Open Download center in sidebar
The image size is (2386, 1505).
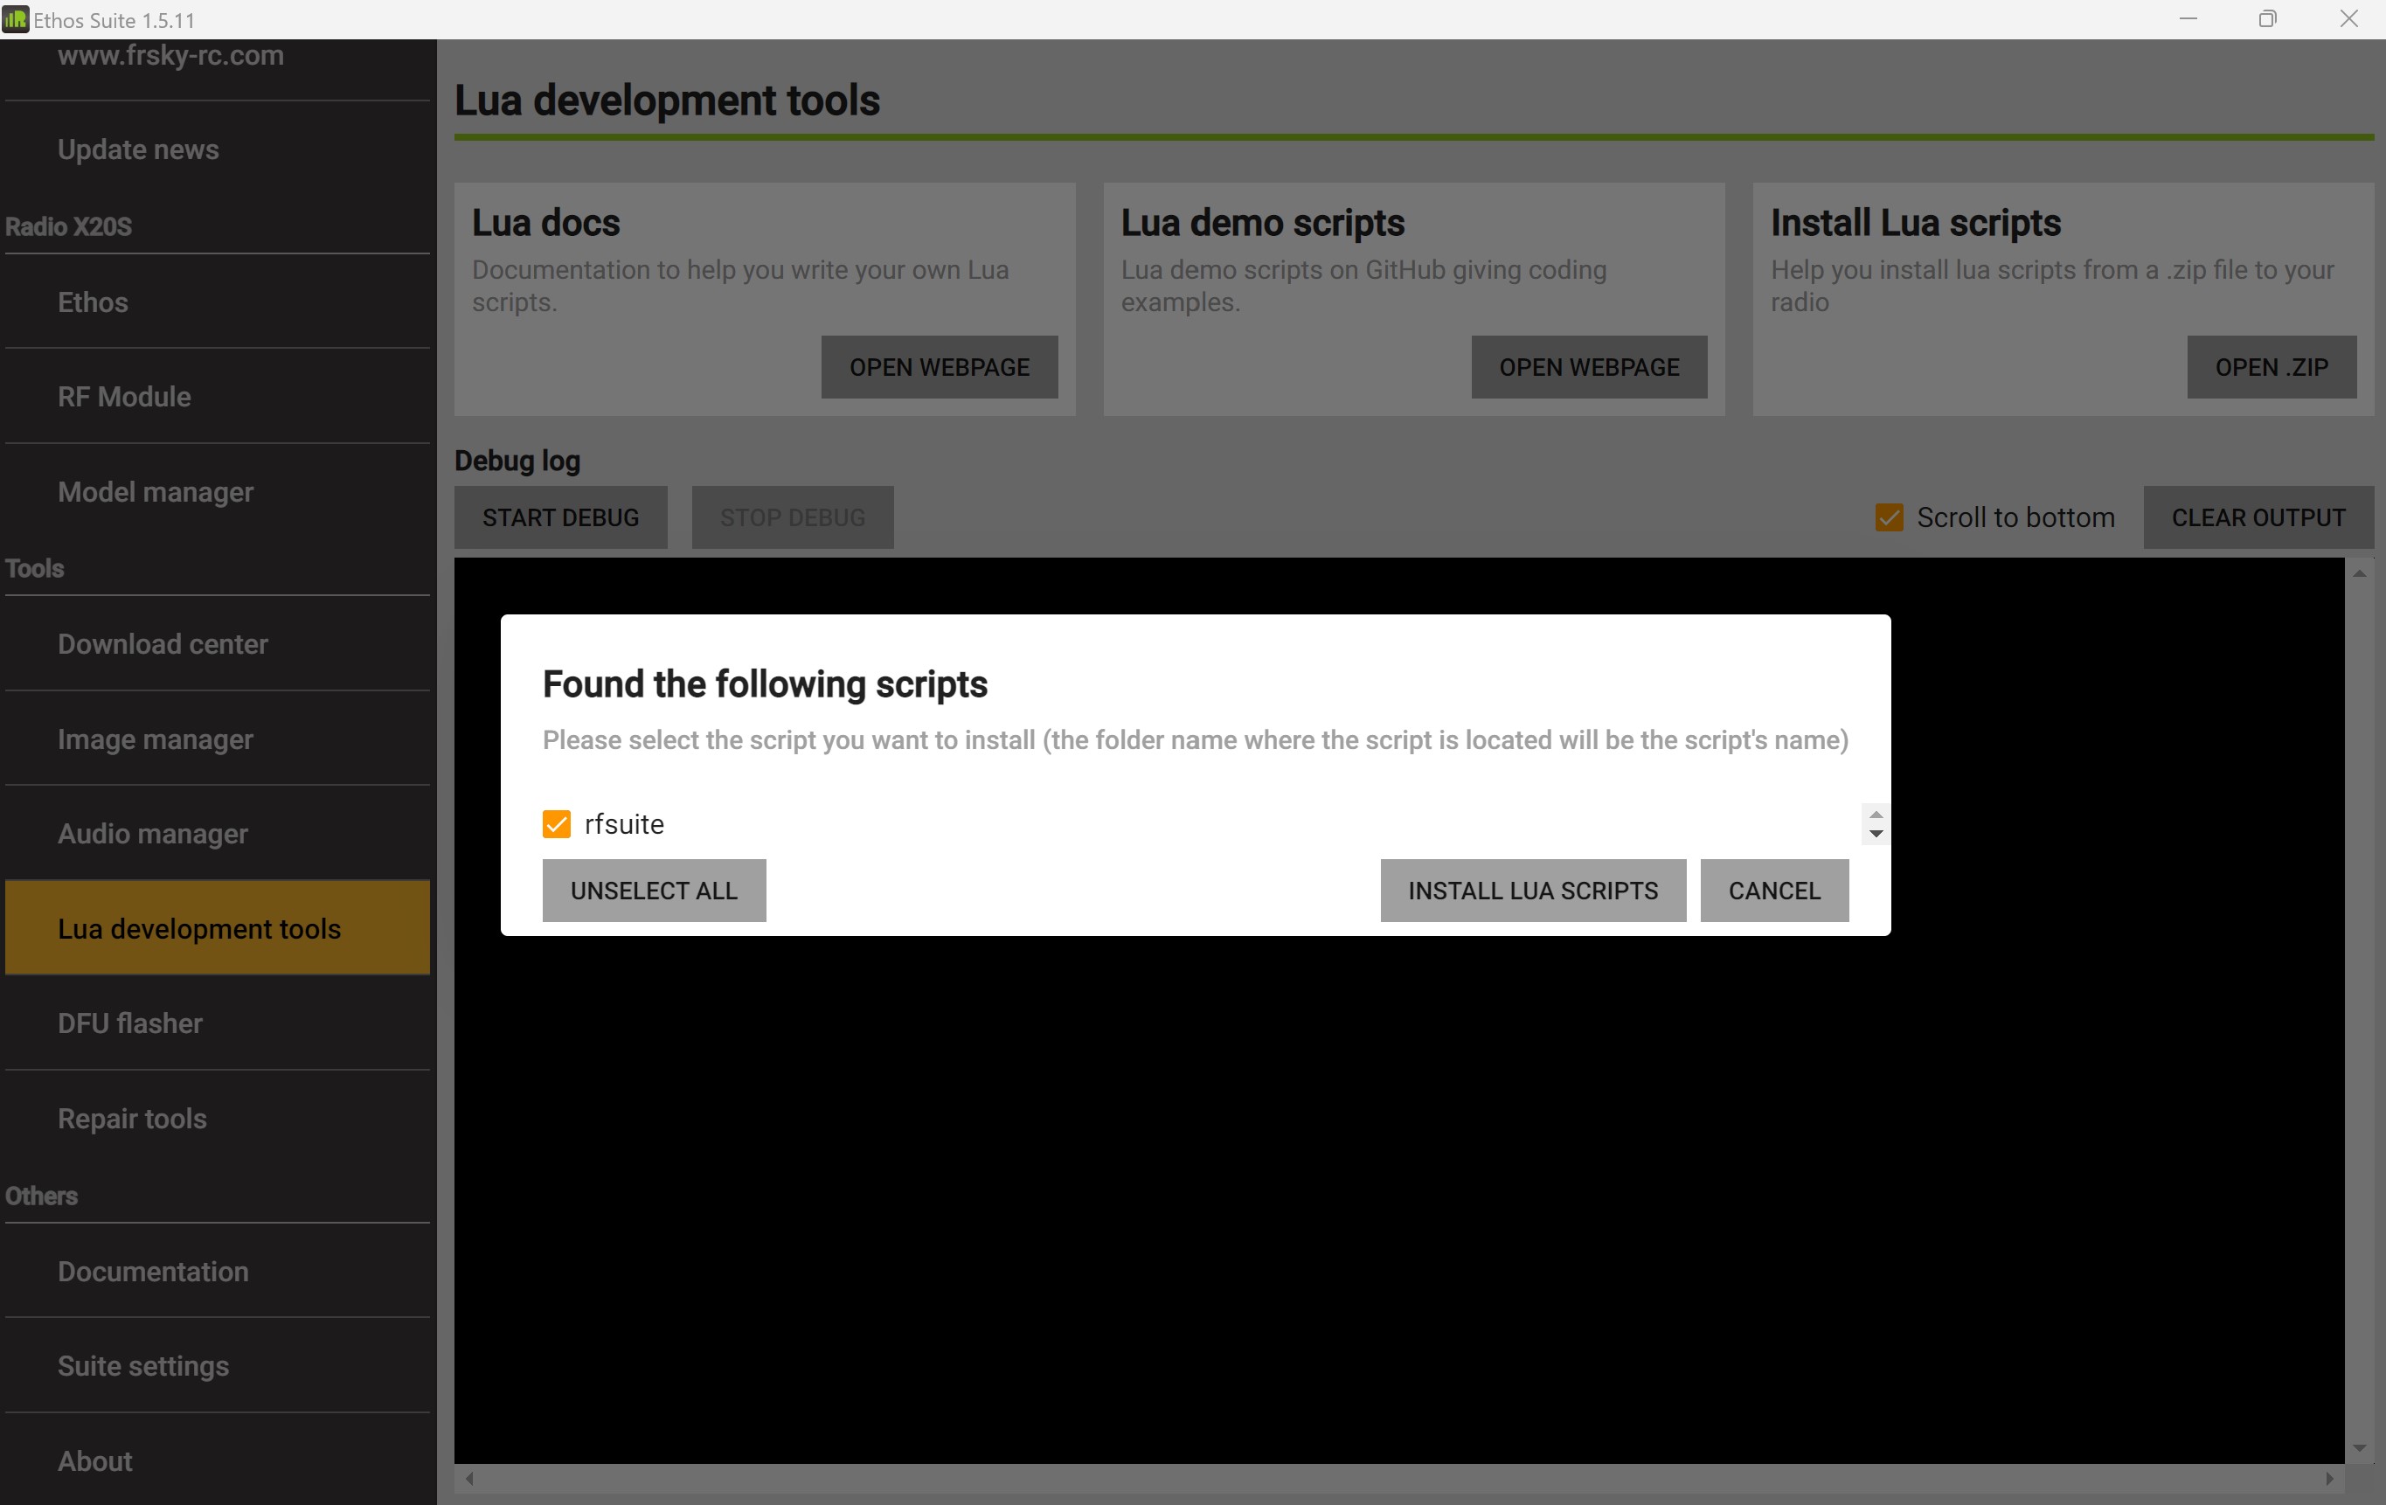point(163,644)
